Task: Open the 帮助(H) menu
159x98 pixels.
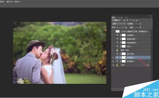Action: click(17, 2)
